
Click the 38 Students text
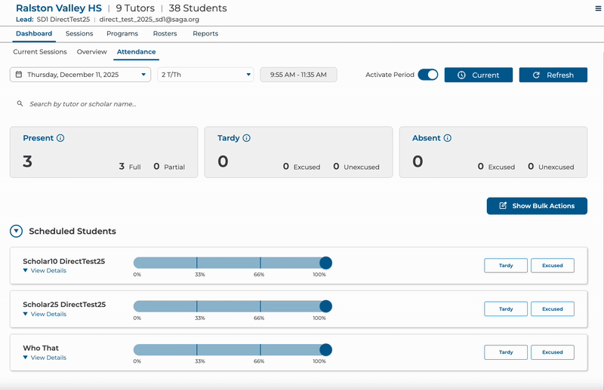198,8
